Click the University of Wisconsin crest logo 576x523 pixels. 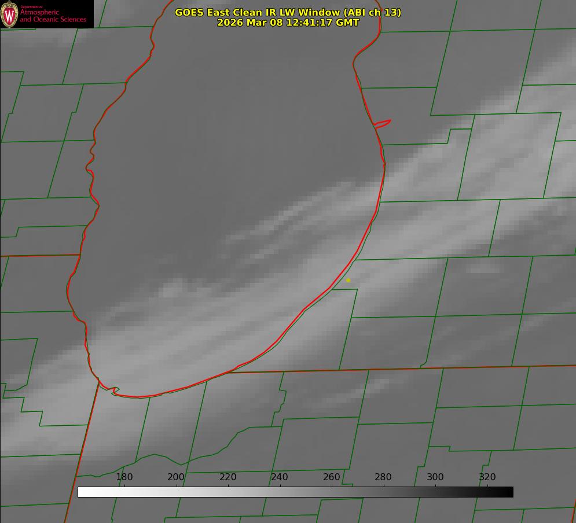click(9, 14)
